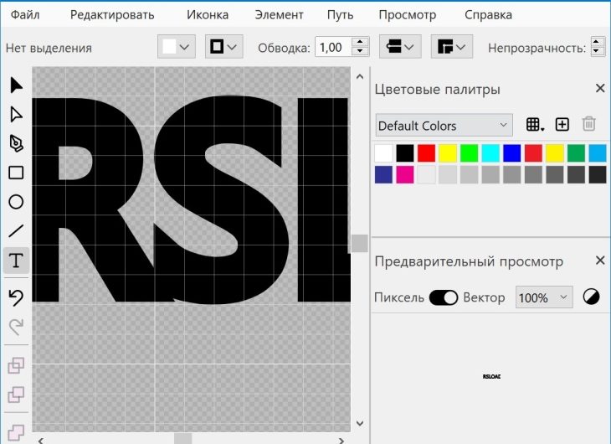Screen dimensions: 611x444
Task: Select the Text tool
Action: point(16,261)
